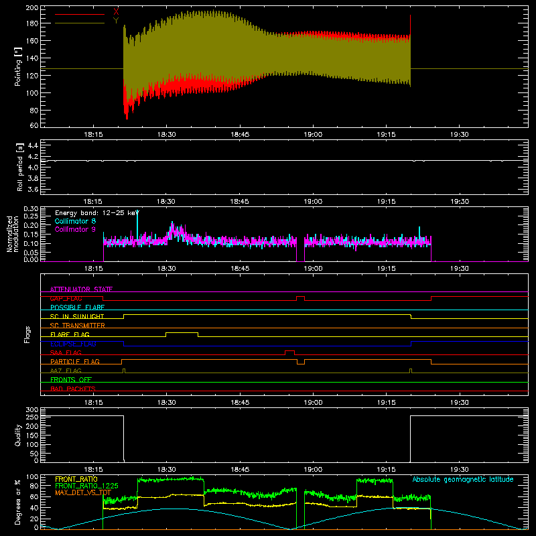Click the 'Energy band: 12-25 keV' text
Screen dimensions: 536x536
click(x=97, y=213)
